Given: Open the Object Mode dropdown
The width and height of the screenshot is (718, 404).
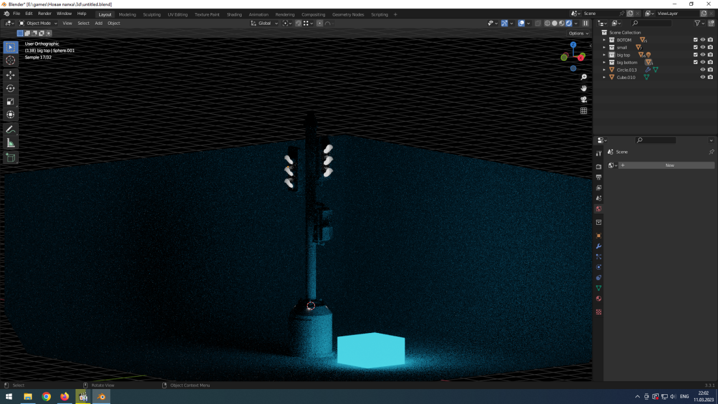Looking at the screenshot, I should point(38,23).
